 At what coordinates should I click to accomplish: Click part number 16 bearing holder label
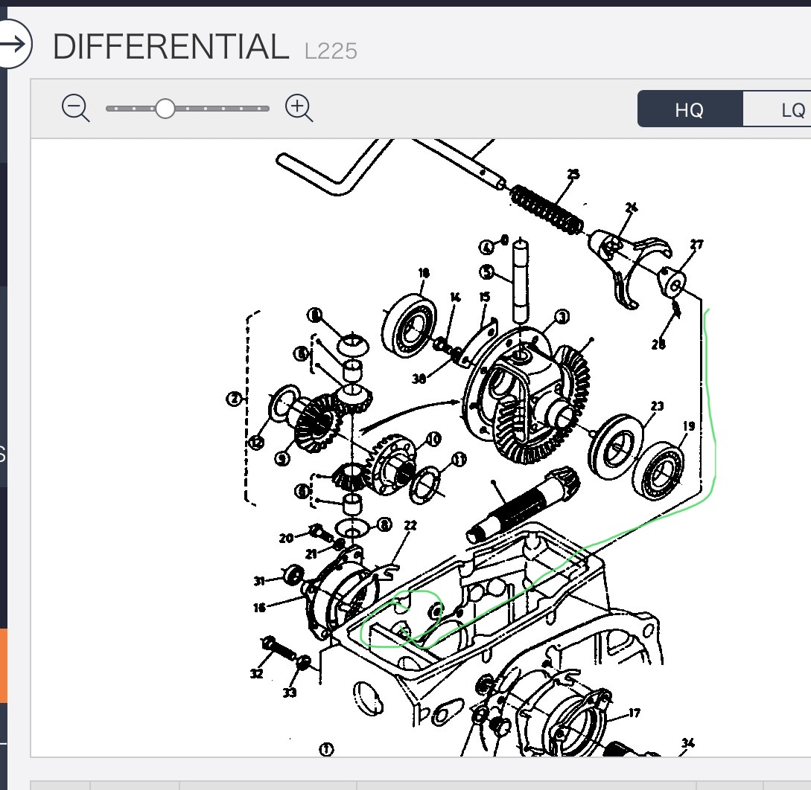click(259, 608)
